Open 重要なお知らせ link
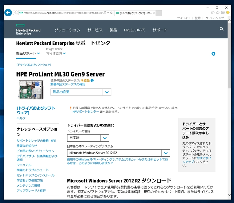Viewport: 234px width, 203px height. click(x=27, y=146)
